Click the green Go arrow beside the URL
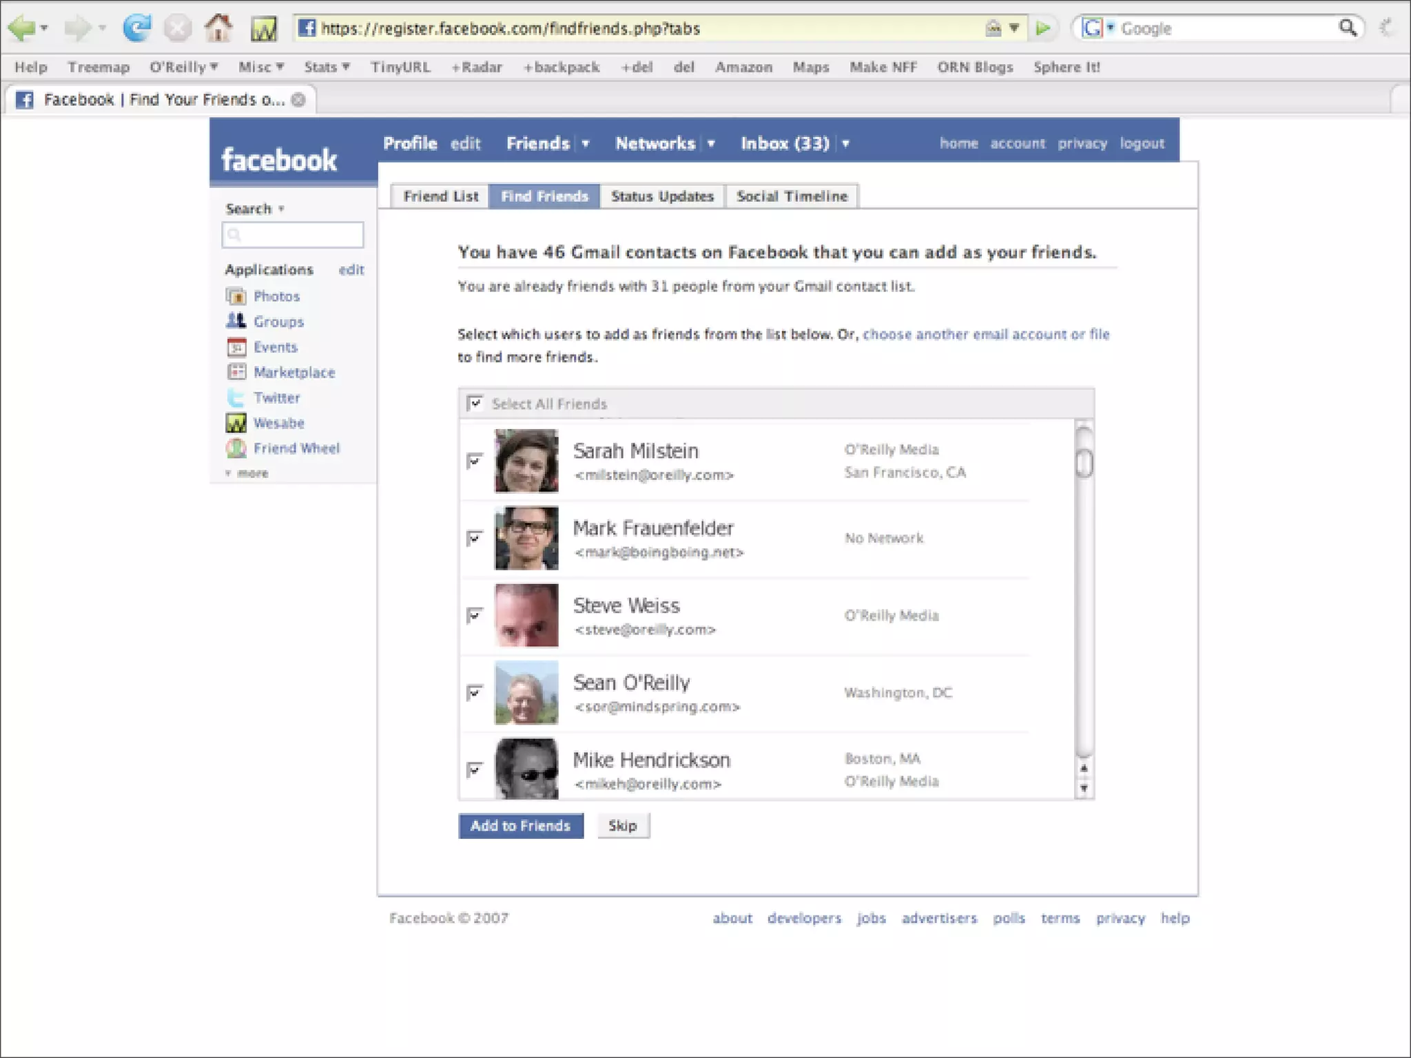This screenshot has width=1411, height=1058. pyautogui.click(x=1043, y=28)
